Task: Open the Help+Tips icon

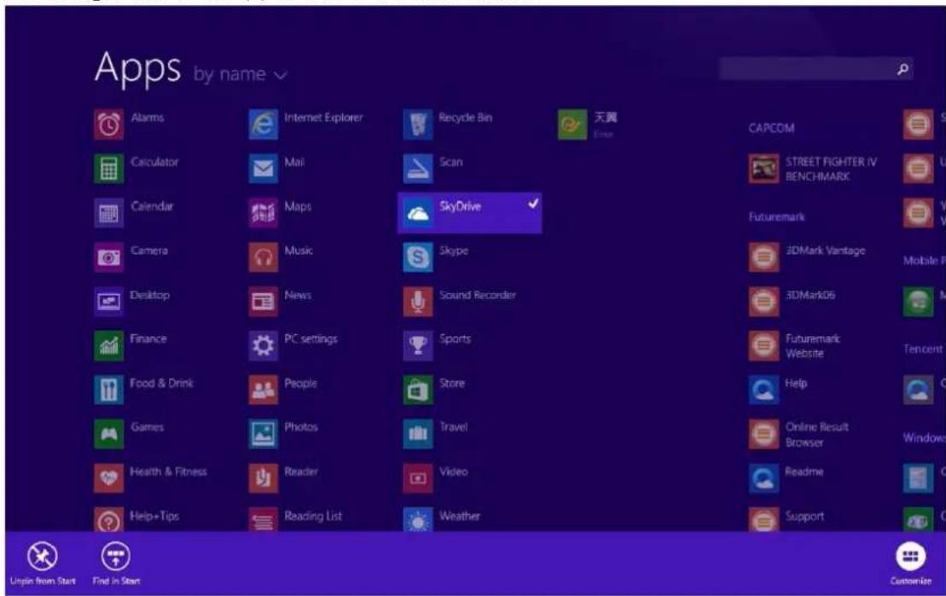Action: point(108,520)
